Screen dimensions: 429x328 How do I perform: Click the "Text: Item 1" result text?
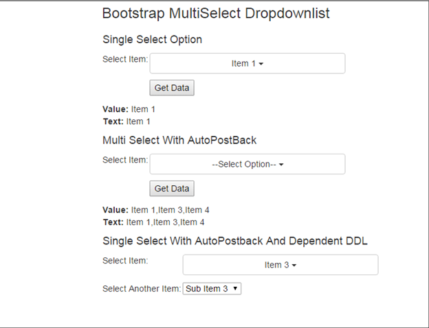tap(126, 121)
